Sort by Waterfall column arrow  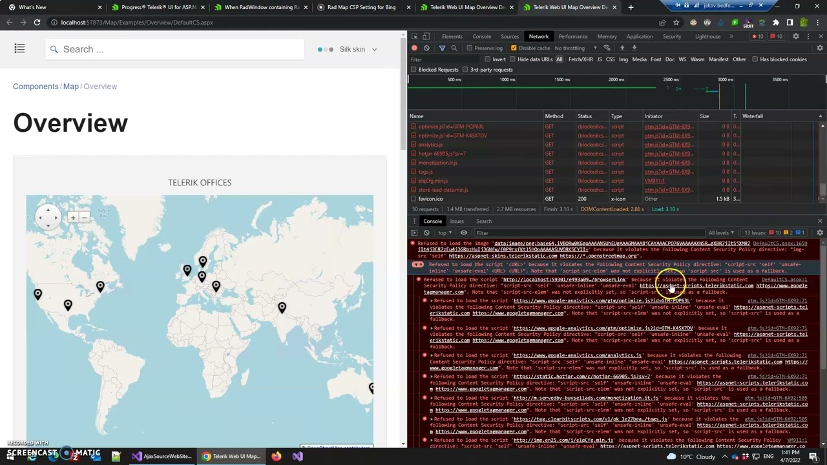pos(821,116)
